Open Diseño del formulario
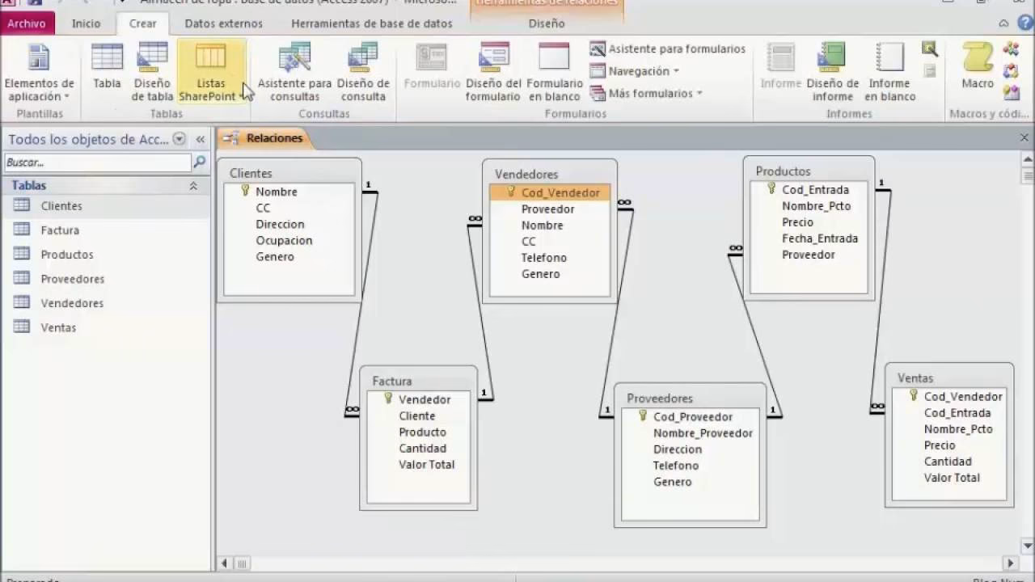Screen dimensions: 1035x582 pos(493,73)
